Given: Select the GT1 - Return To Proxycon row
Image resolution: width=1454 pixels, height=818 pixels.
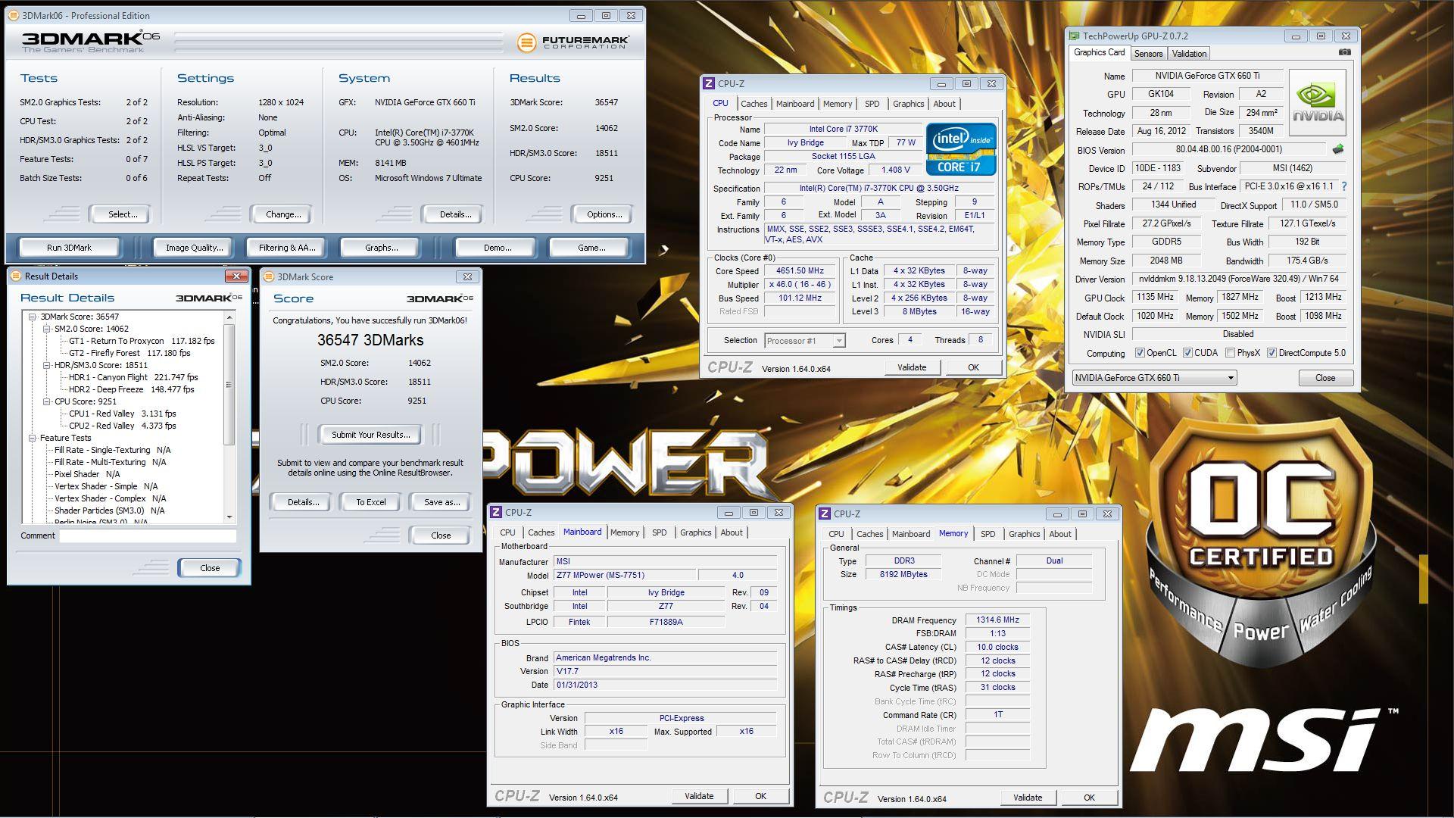Looking at the screenshot, I should [142, 342].
